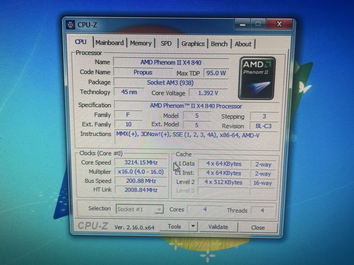Screen dimensions: 354x265
Task: Click the Ver. 2.16.0.x64 version text
Action: pos(134,228)
